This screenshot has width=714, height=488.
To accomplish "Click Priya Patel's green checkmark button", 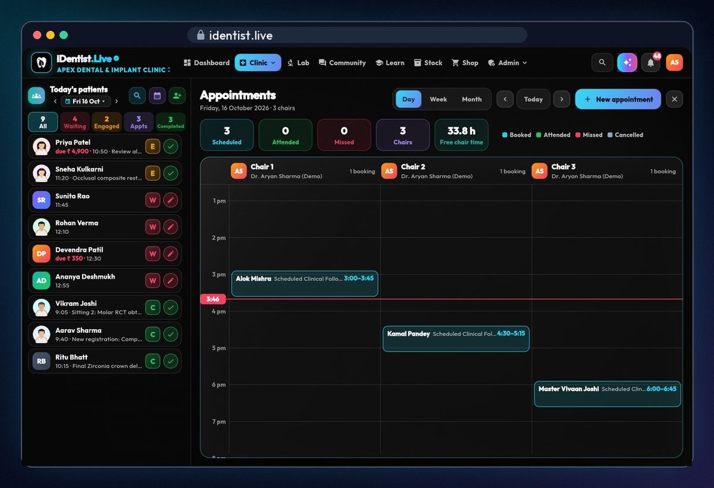I will (x=171, y=146).
